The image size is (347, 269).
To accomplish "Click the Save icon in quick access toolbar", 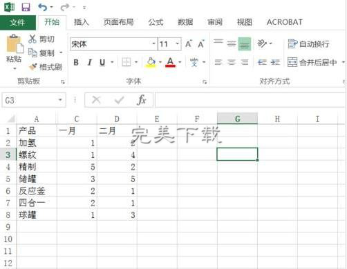I will pyautogui.click(x=26, y=7).
